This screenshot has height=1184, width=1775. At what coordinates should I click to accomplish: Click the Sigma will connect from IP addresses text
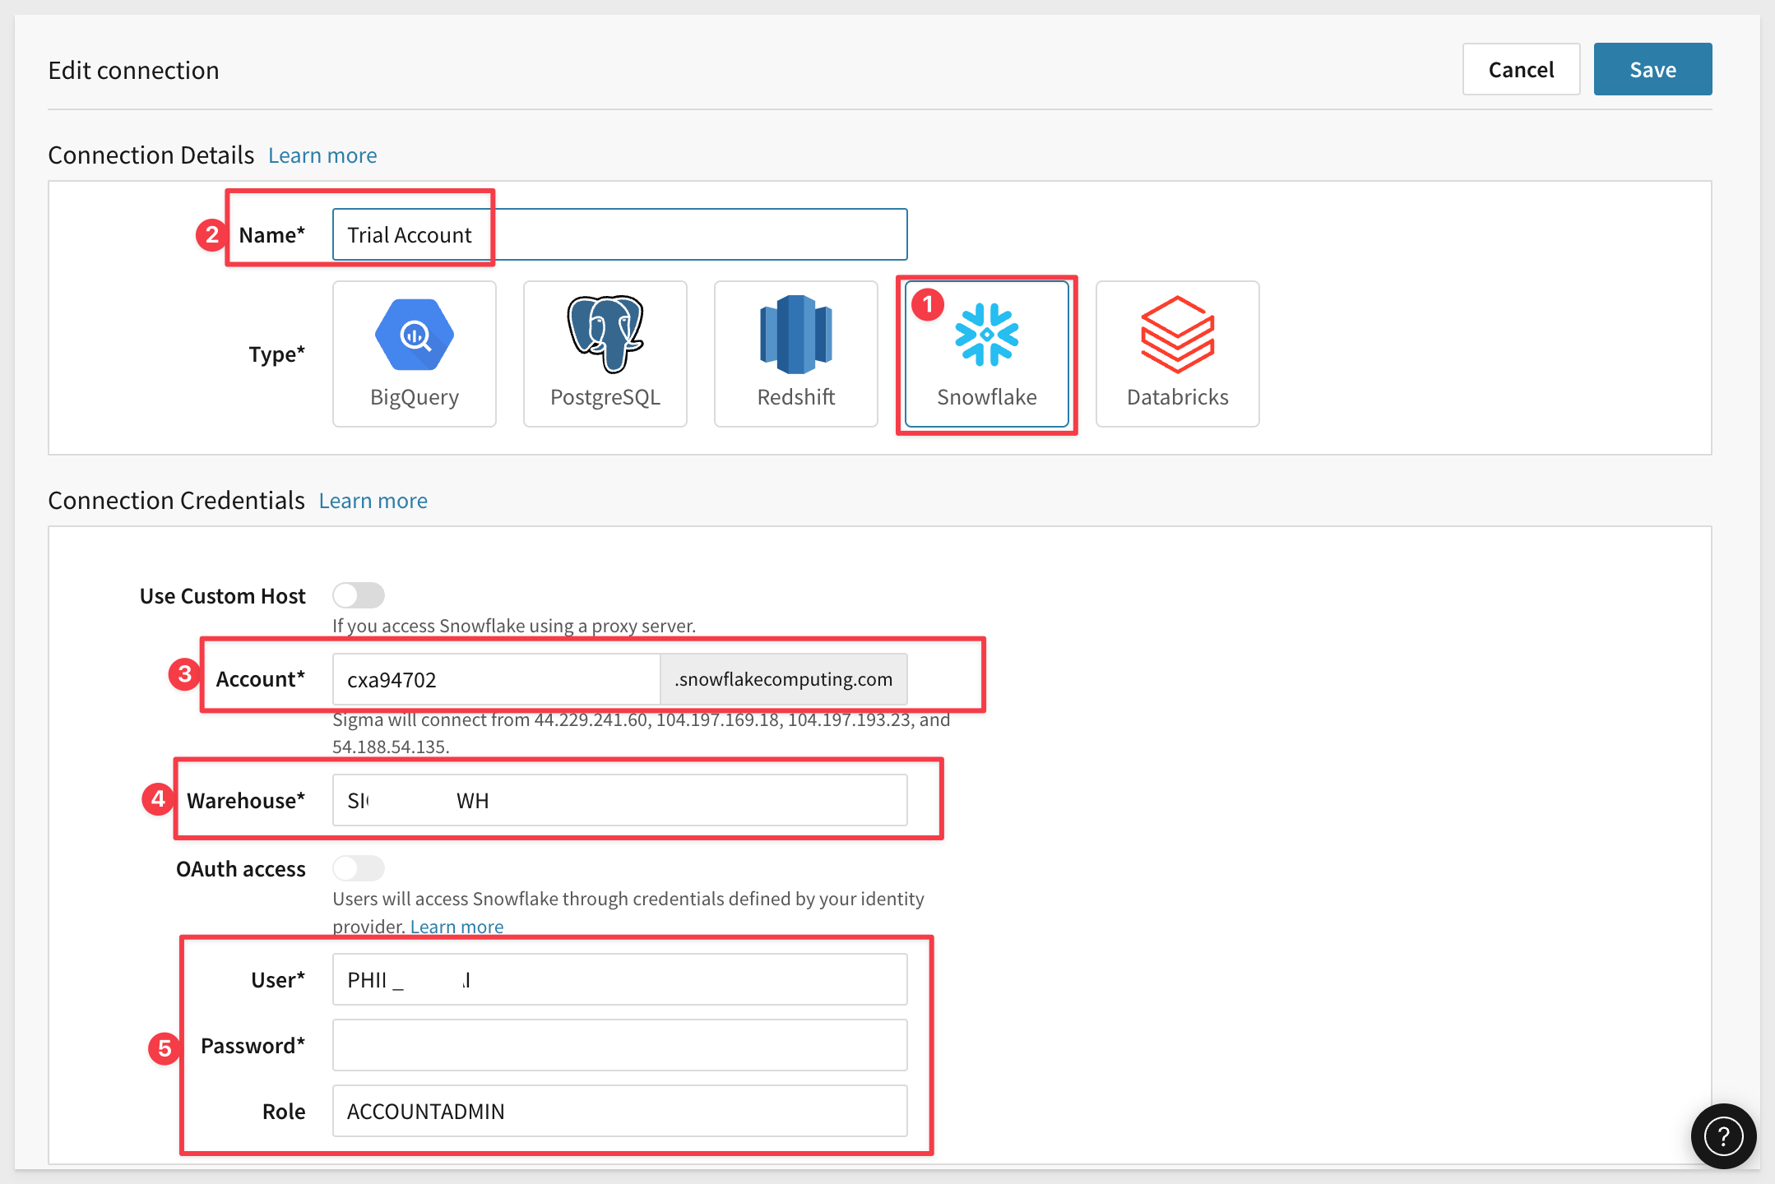point(642,733)
